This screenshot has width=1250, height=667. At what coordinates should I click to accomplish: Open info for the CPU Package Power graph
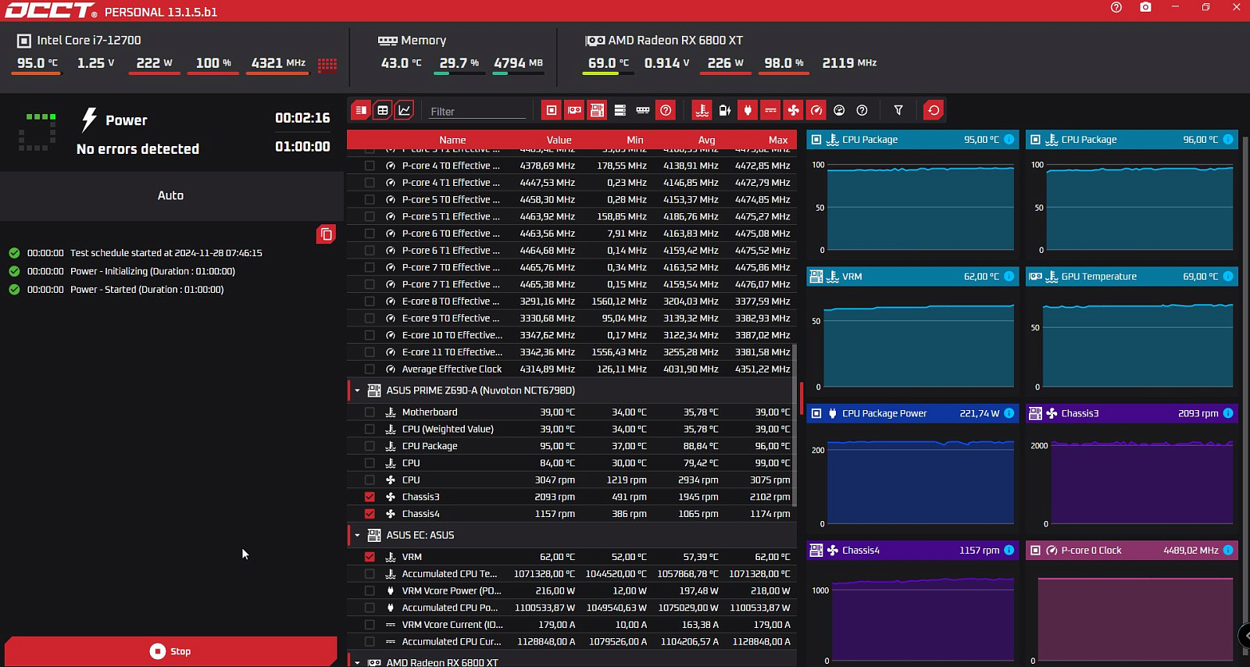(1009, 413)
